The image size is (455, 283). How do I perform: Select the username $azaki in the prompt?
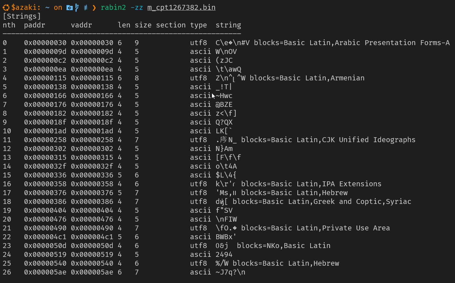[24, 8]
